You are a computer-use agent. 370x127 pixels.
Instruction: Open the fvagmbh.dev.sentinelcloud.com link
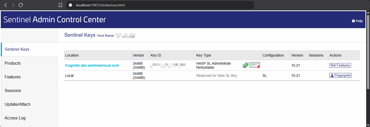pos(92,65)
